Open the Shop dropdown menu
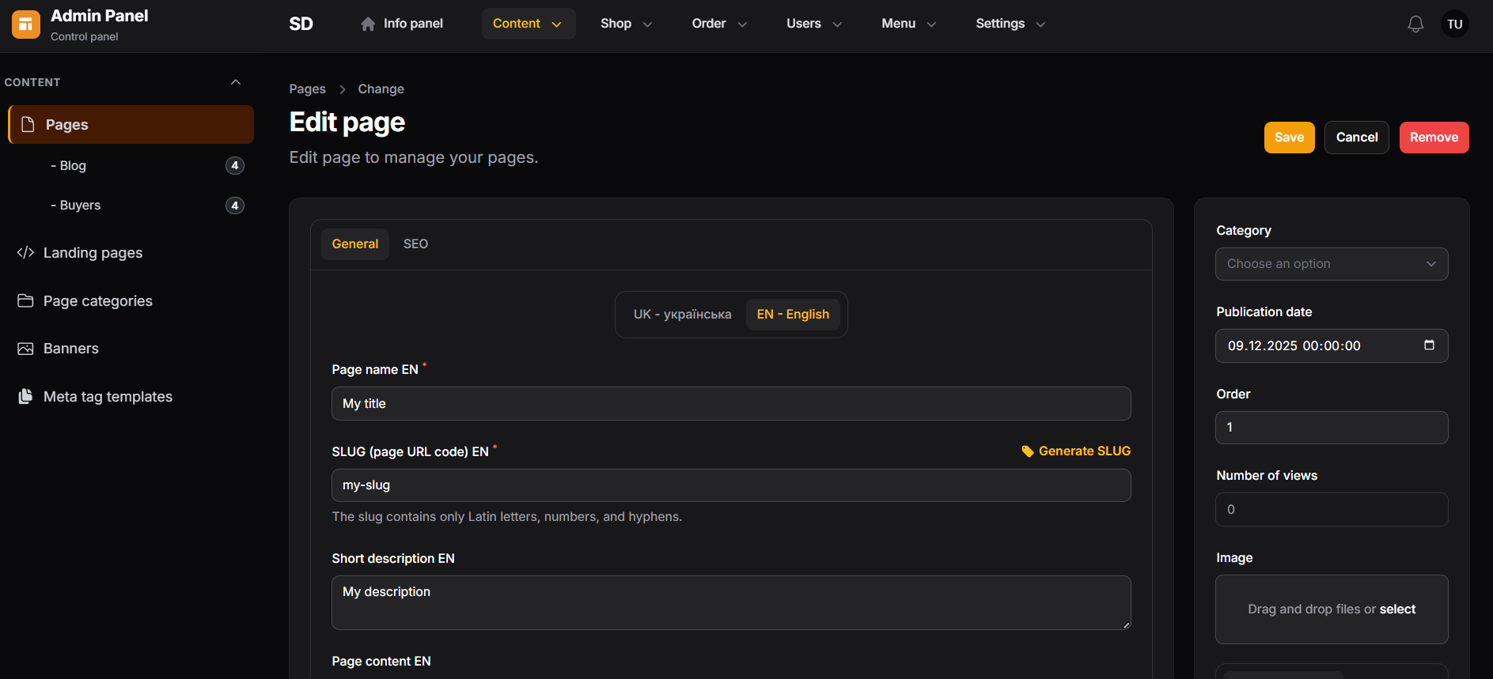Screen dimensions: 1493x679 coord(626,24)
